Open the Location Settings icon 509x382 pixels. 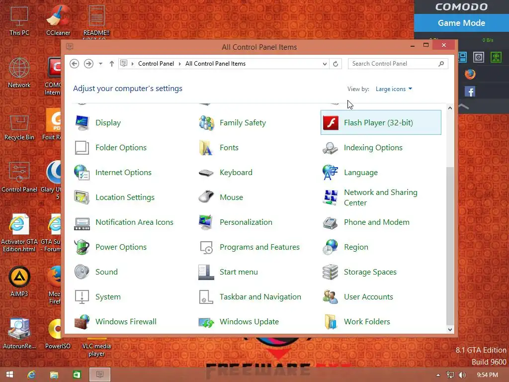[82, 197]
